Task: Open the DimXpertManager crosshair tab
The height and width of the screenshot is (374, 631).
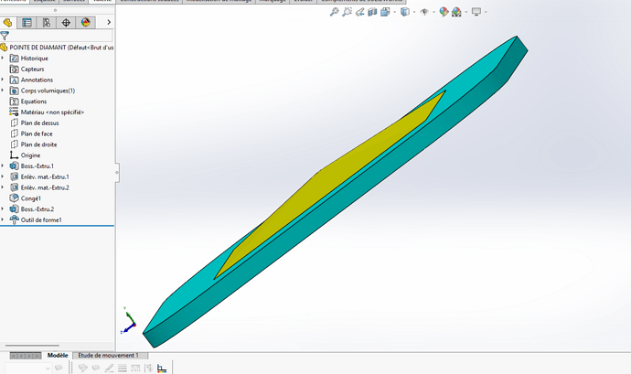Action: coord(66,22)
